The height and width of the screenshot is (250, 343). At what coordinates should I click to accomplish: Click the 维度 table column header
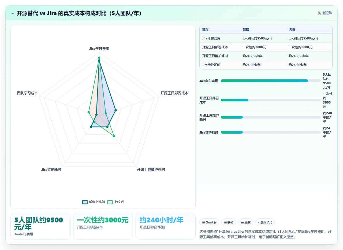[205, 30]
